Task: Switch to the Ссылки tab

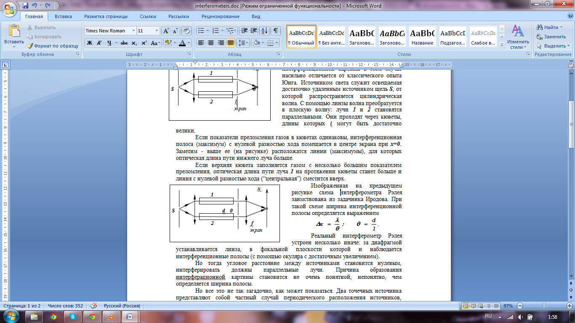Action: pos(148,16)
